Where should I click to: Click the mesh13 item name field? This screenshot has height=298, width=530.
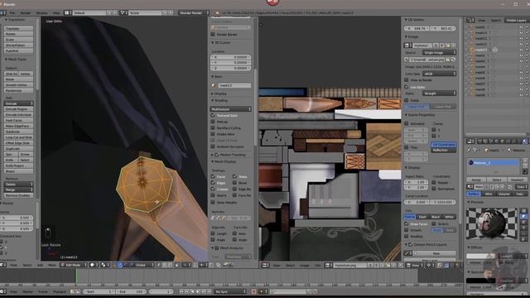pos(234,85)
